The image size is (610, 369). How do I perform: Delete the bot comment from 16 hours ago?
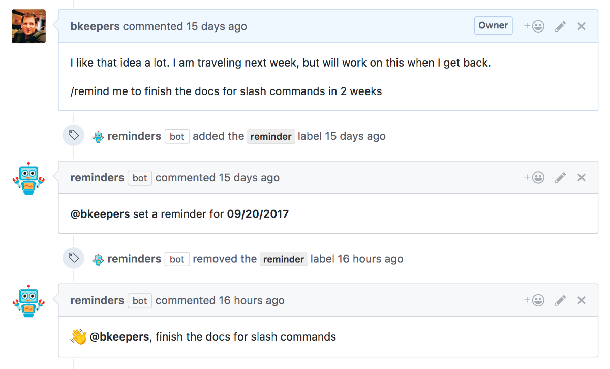[x=582, y=301]
